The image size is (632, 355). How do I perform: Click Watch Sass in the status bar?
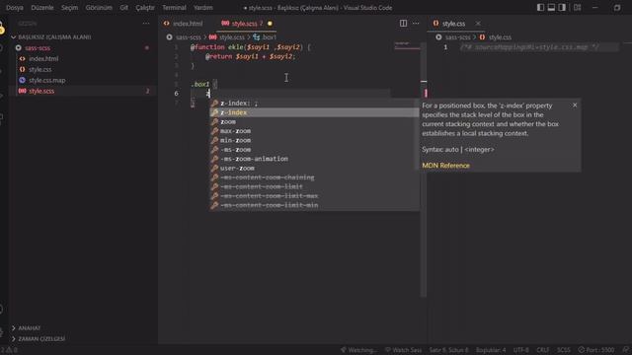point(403,350)
